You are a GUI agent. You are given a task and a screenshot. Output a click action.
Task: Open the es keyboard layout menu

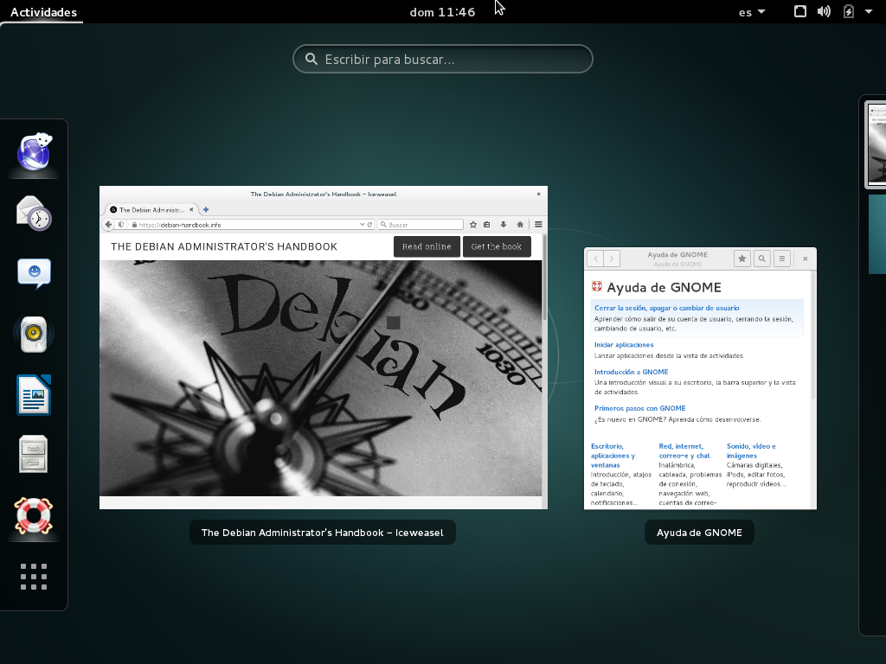pyautogui.click(x=752, y=12)
